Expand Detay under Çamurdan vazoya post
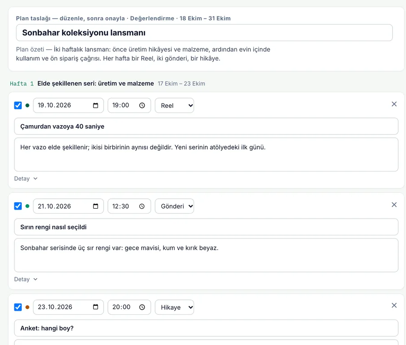Image resolution: width=406 pixels, height=345 pixels. pyautogui.click(x=26, y=178)
